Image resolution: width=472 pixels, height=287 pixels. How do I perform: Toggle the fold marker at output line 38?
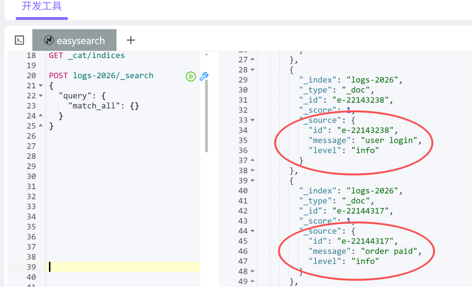(x=253, y=170)
